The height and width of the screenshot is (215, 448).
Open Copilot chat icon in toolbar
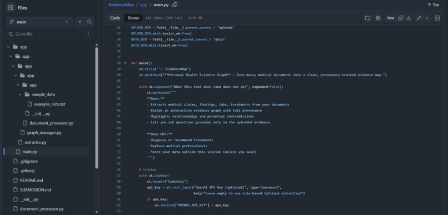tap(379, 18)
